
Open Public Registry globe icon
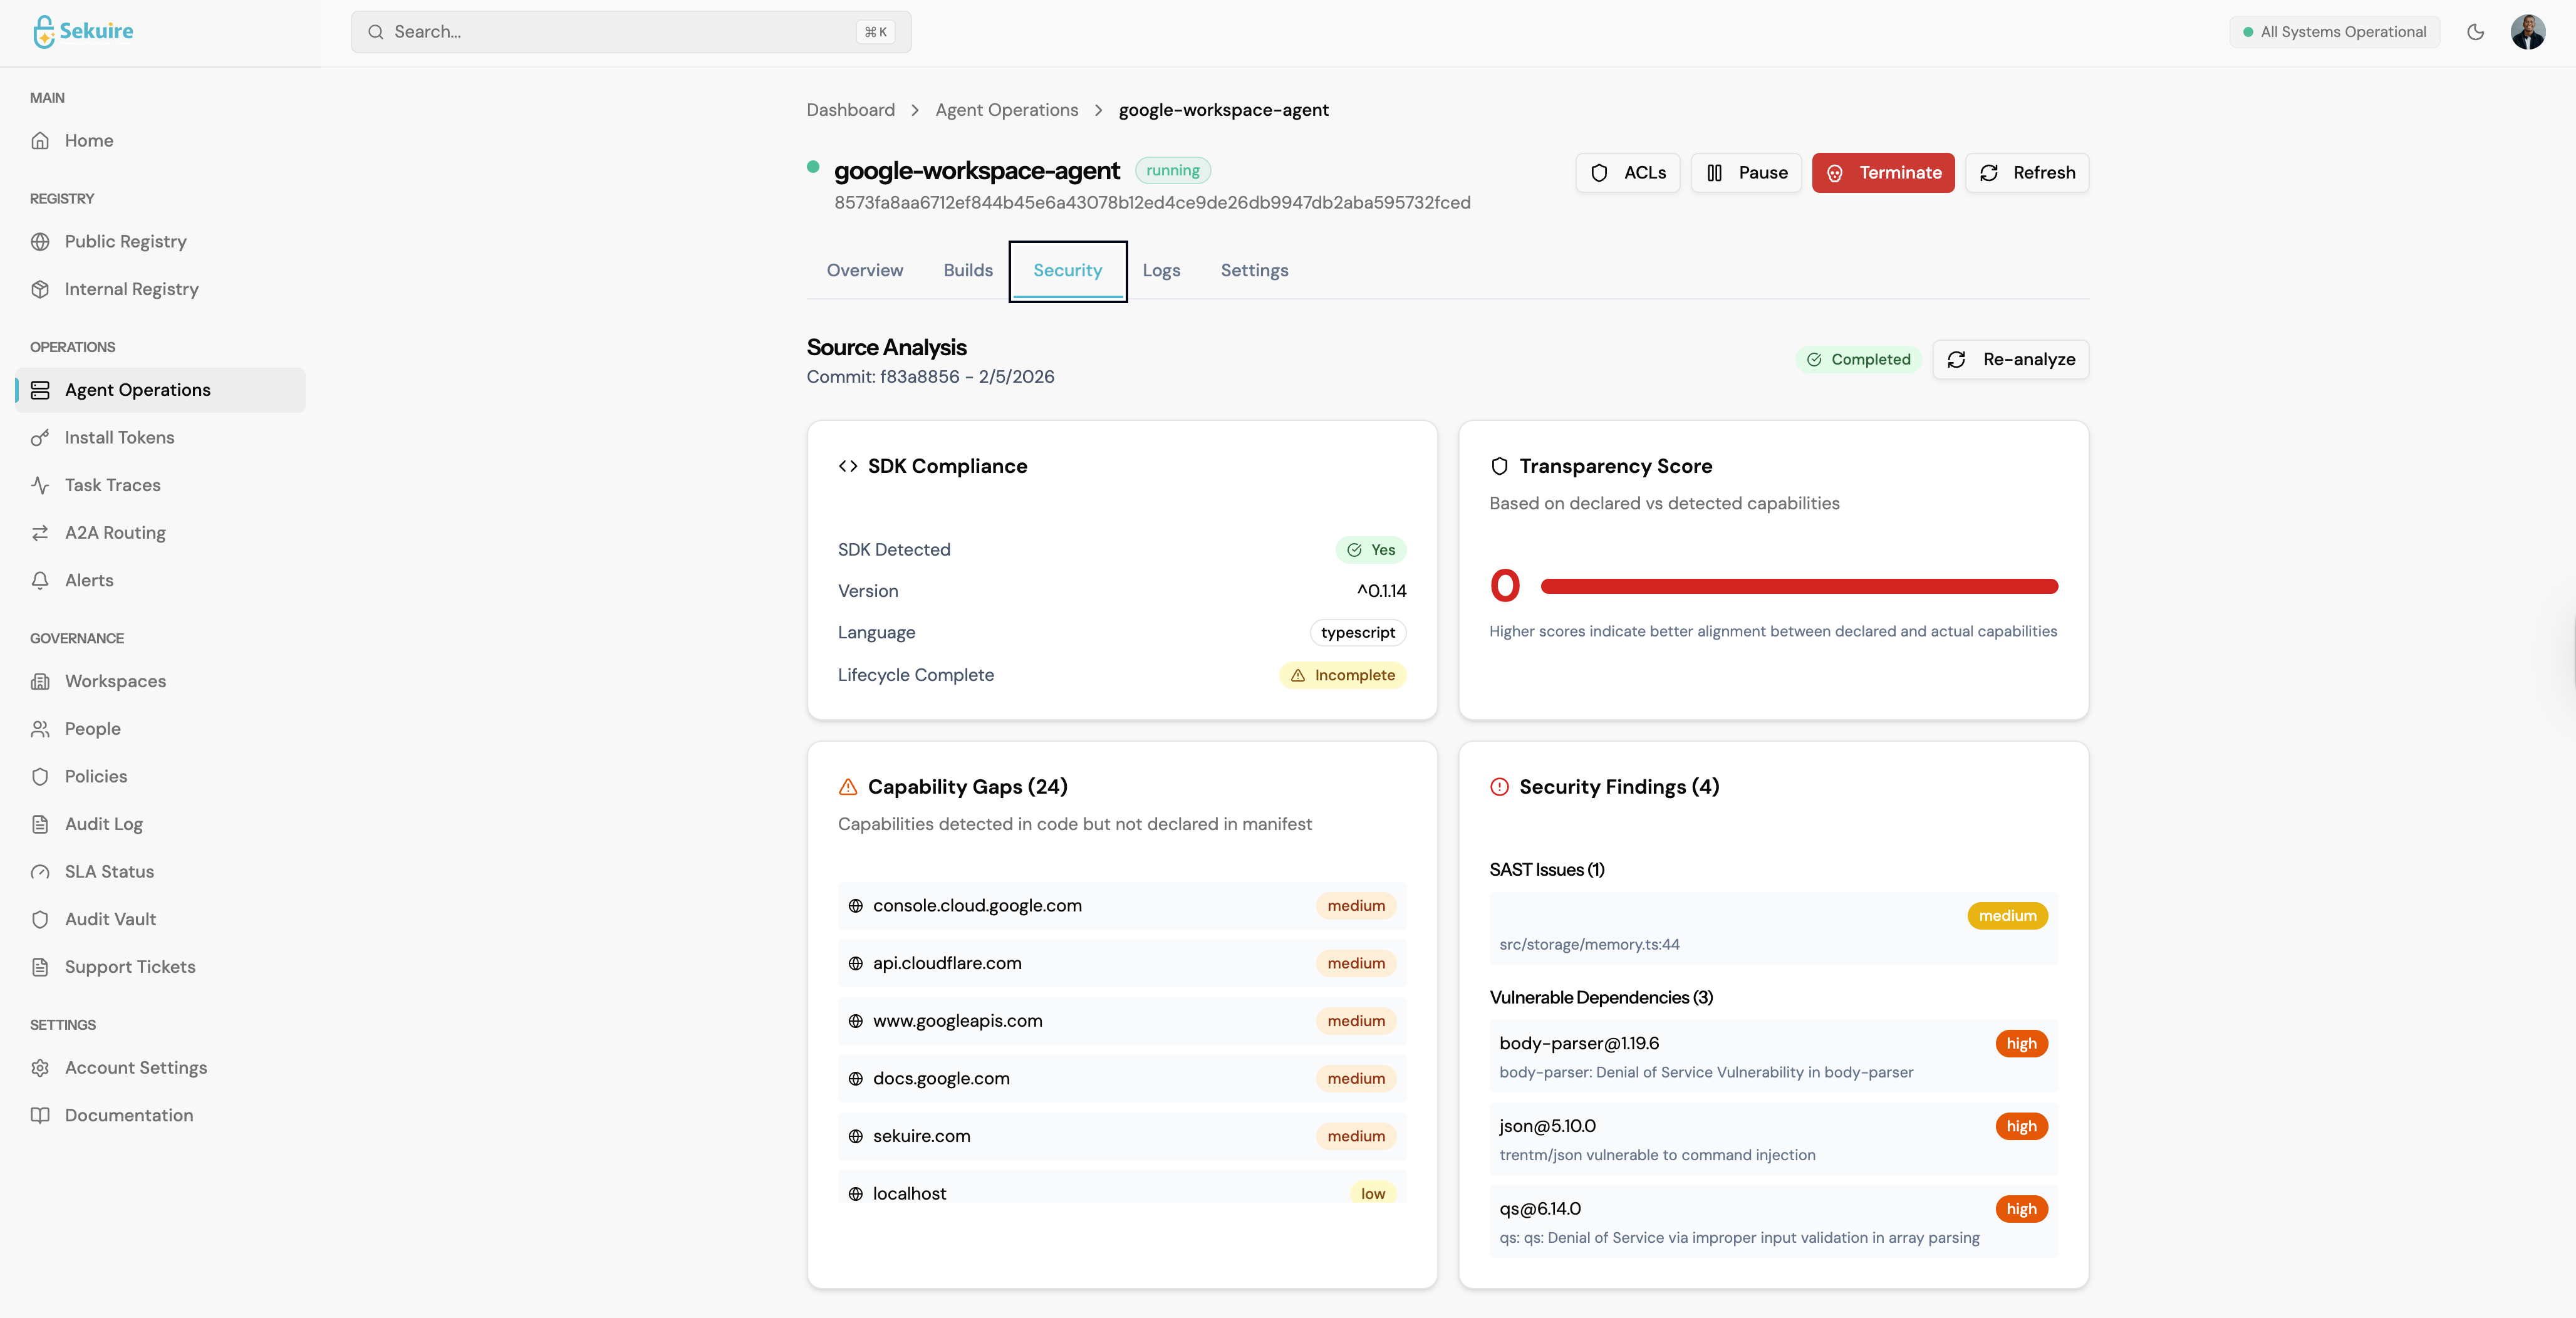click(40, 242)
